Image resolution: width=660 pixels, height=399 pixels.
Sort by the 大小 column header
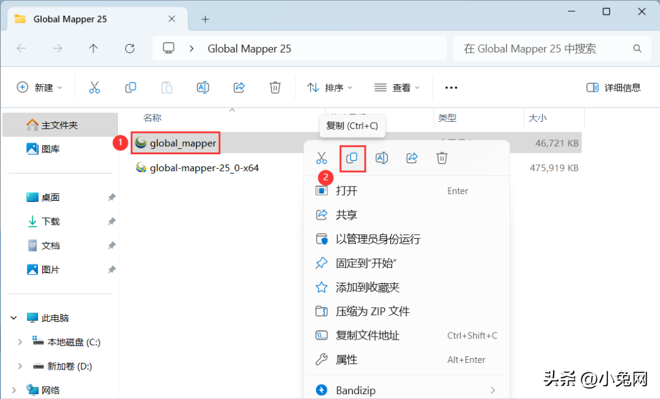[538, 118]
